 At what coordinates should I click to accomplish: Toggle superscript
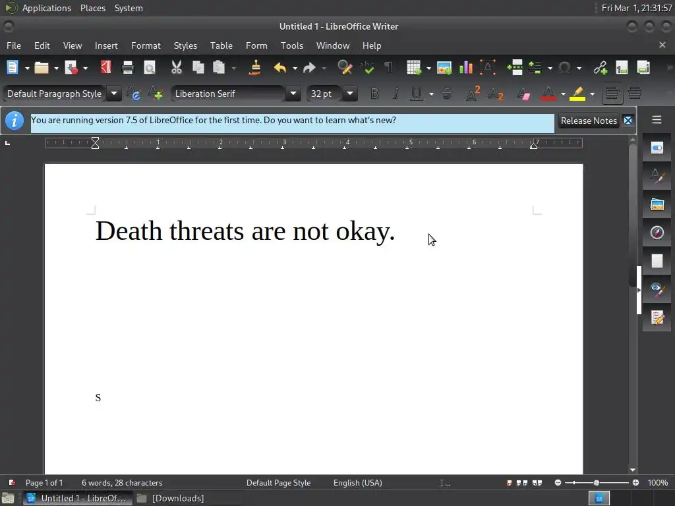click(x=473, y=94)
